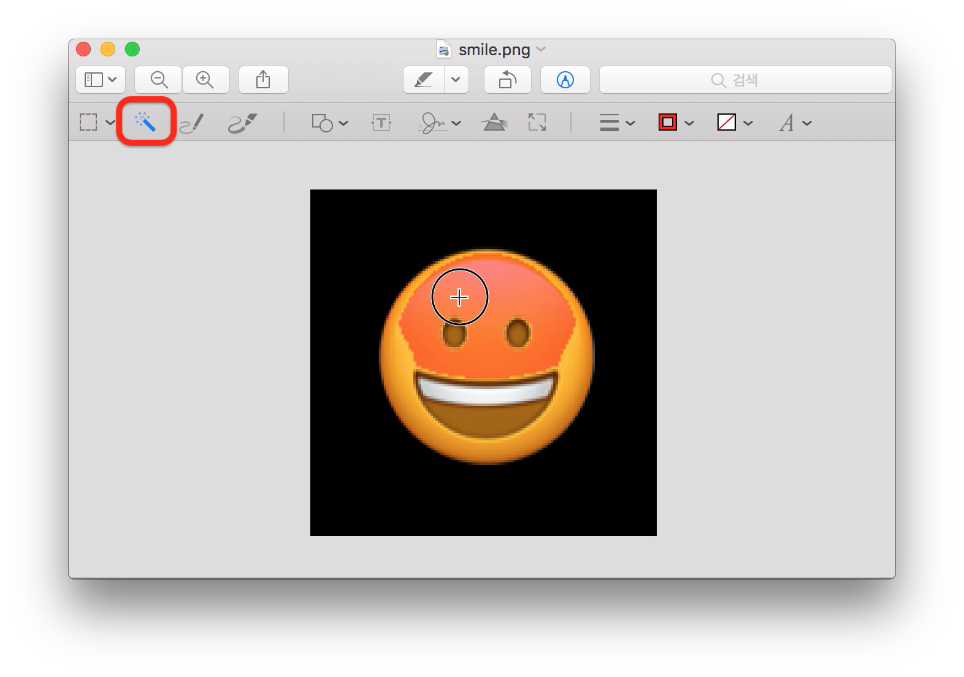Choose the Sketch pen tool
This screenshot has width=964, height=677.
192,123
